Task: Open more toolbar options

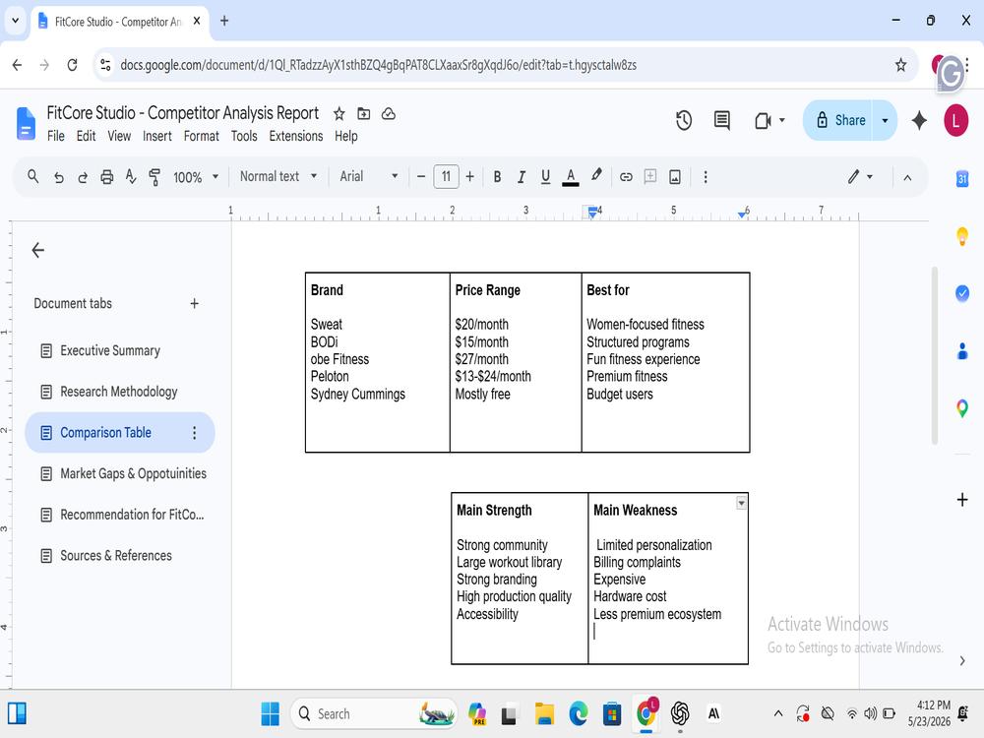Action: [x=706, y=177]
